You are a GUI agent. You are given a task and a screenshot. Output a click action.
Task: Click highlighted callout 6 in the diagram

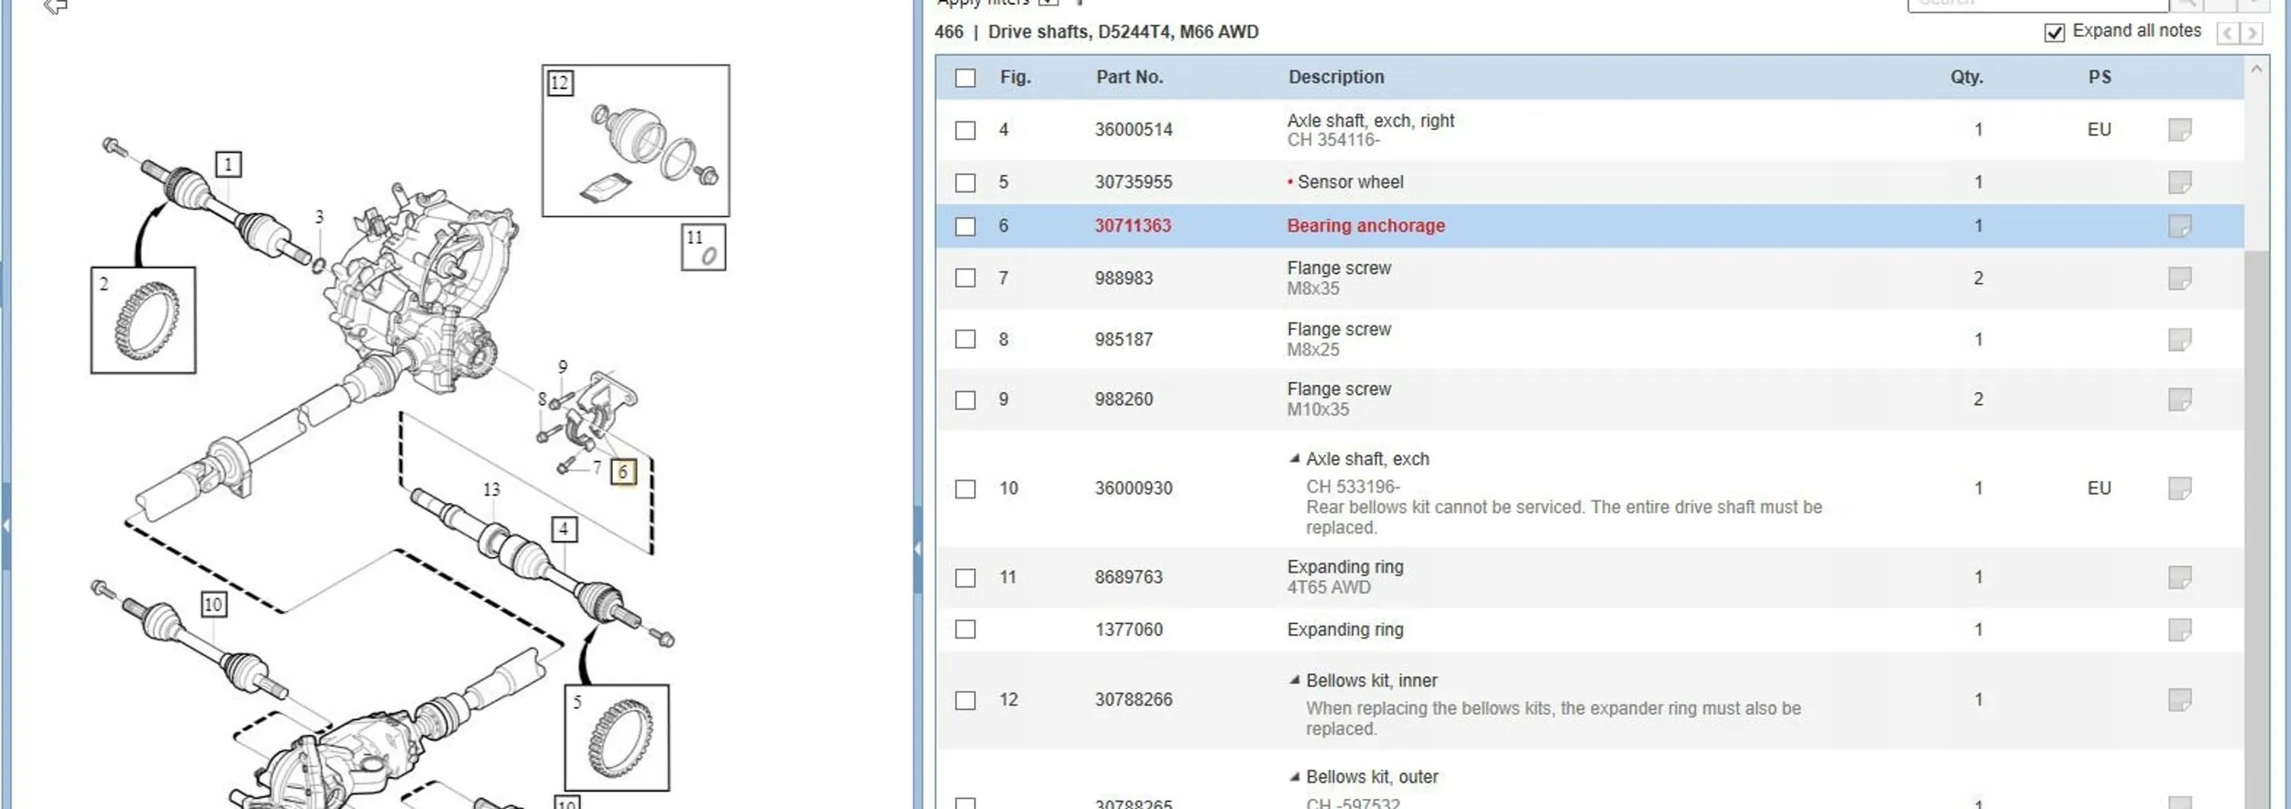tap(623, 472)
